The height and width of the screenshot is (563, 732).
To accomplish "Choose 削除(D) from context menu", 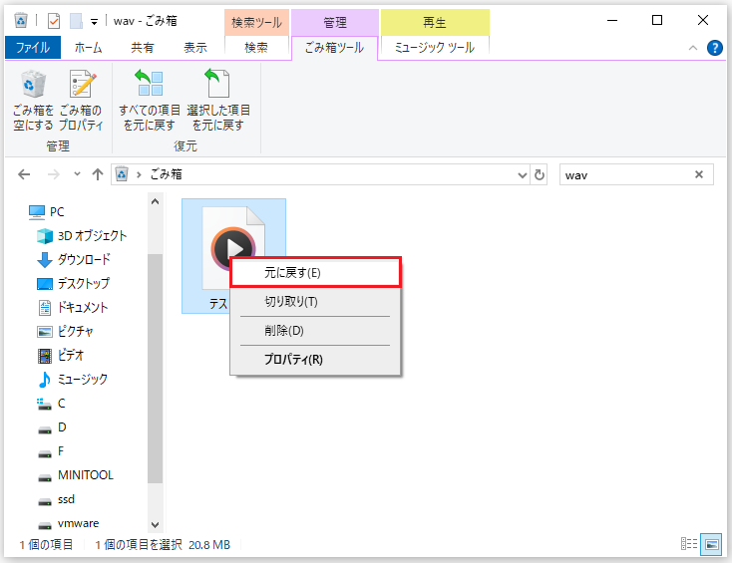I will click(x=315, y=331).
